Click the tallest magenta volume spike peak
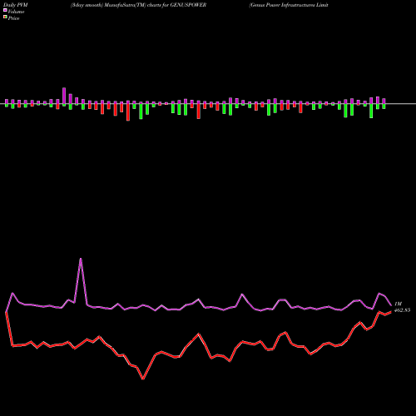416x416 pixels. (x=81, y=259)
